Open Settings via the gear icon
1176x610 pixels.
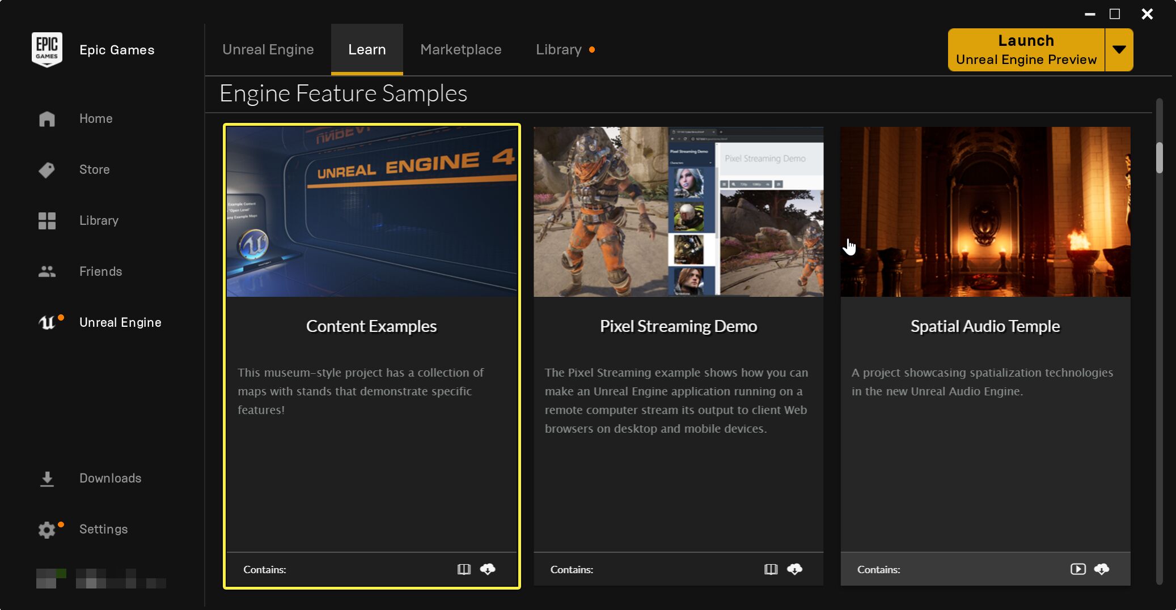(x=46, y=530)
